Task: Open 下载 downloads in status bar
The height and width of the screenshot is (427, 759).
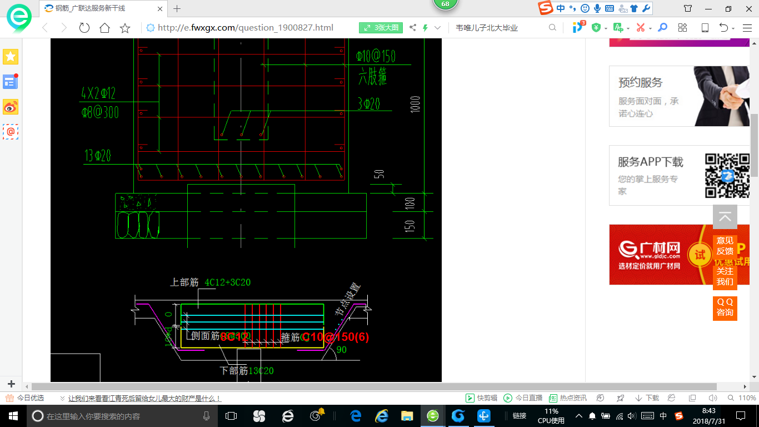Action: point(648,398)
